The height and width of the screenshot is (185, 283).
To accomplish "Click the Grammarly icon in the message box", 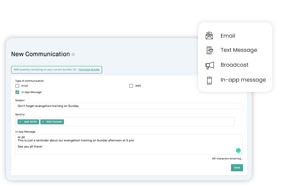I will point(238,150).
